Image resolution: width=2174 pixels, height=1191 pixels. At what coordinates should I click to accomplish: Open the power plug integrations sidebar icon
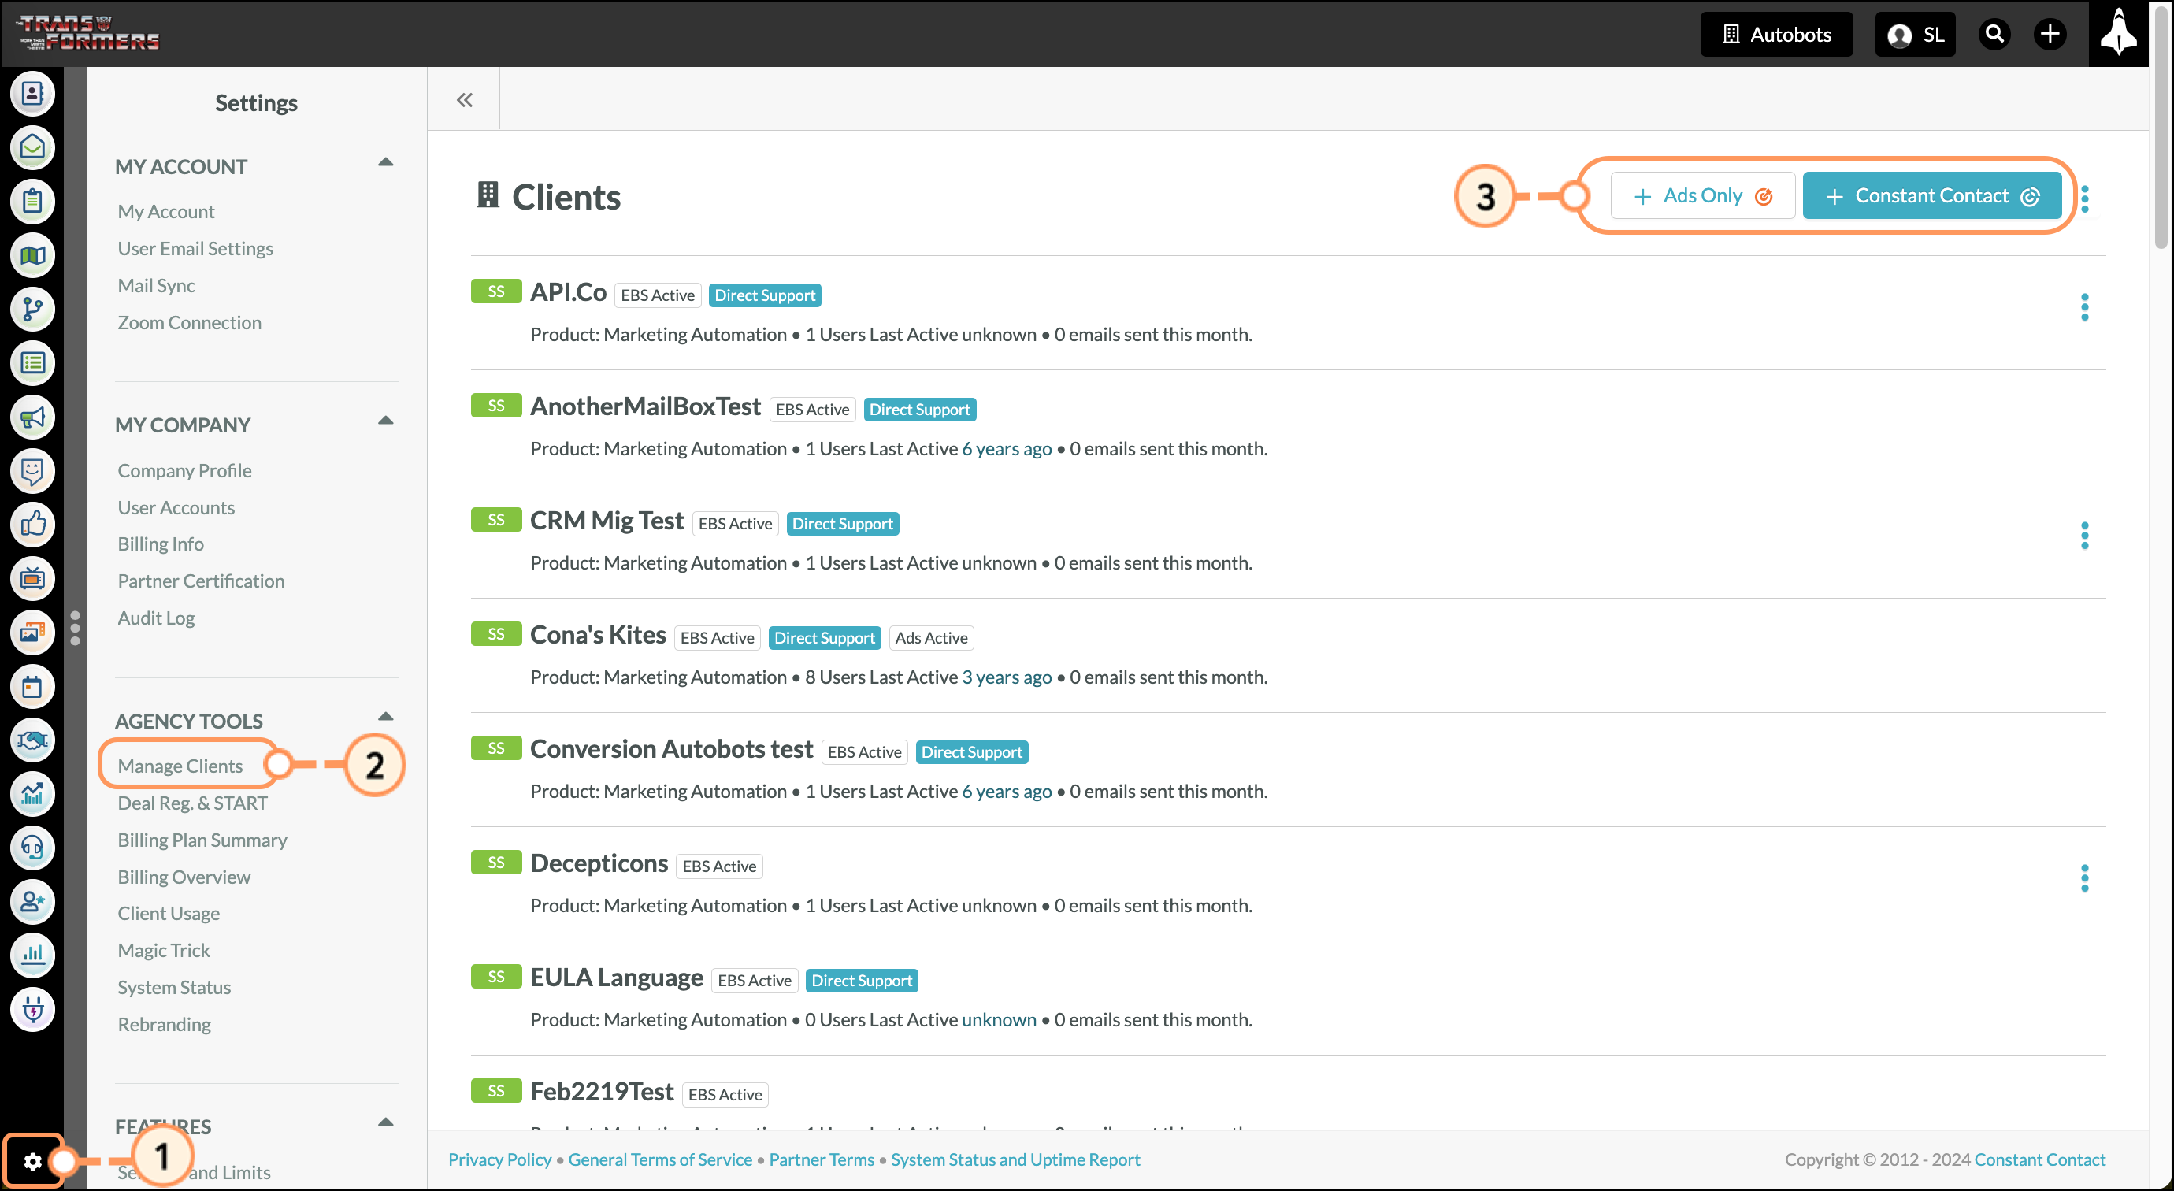(x=32, y=1011)
